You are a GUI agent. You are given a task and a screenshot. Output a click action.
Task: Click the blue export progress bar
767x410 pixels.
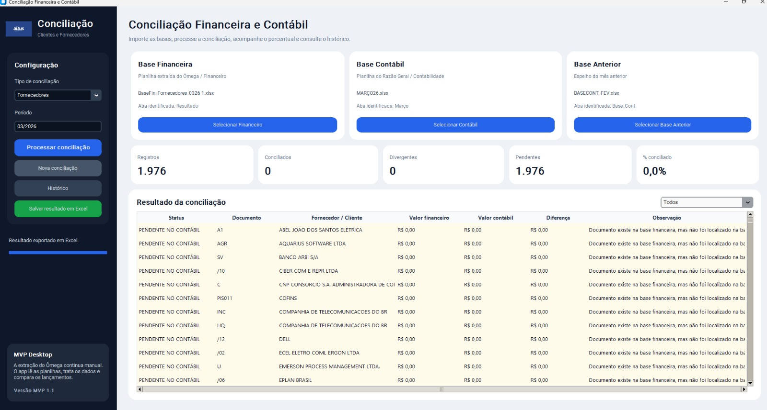click(x=58, y=252)
